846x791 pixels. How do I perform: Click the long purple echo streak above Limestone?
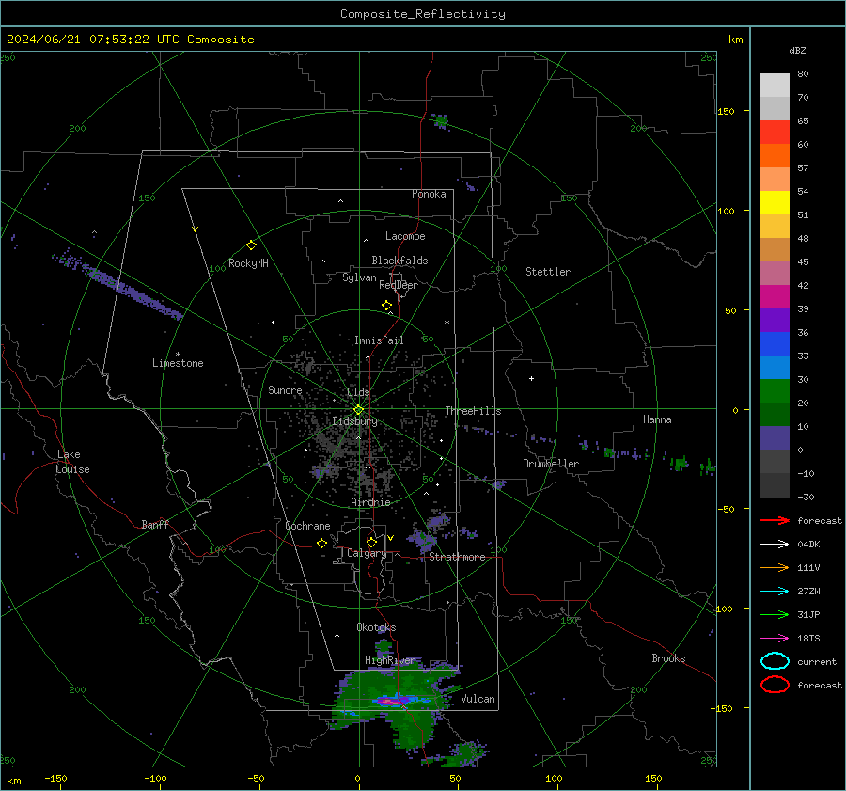click(117, 285)
